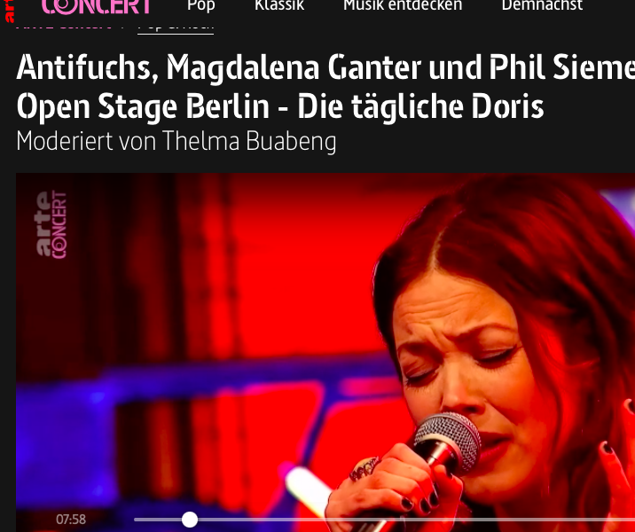Select Musik entdecken in the top navigation
Image resolution: width=635 pixels, height=532 pixels.
coord(403,5)
